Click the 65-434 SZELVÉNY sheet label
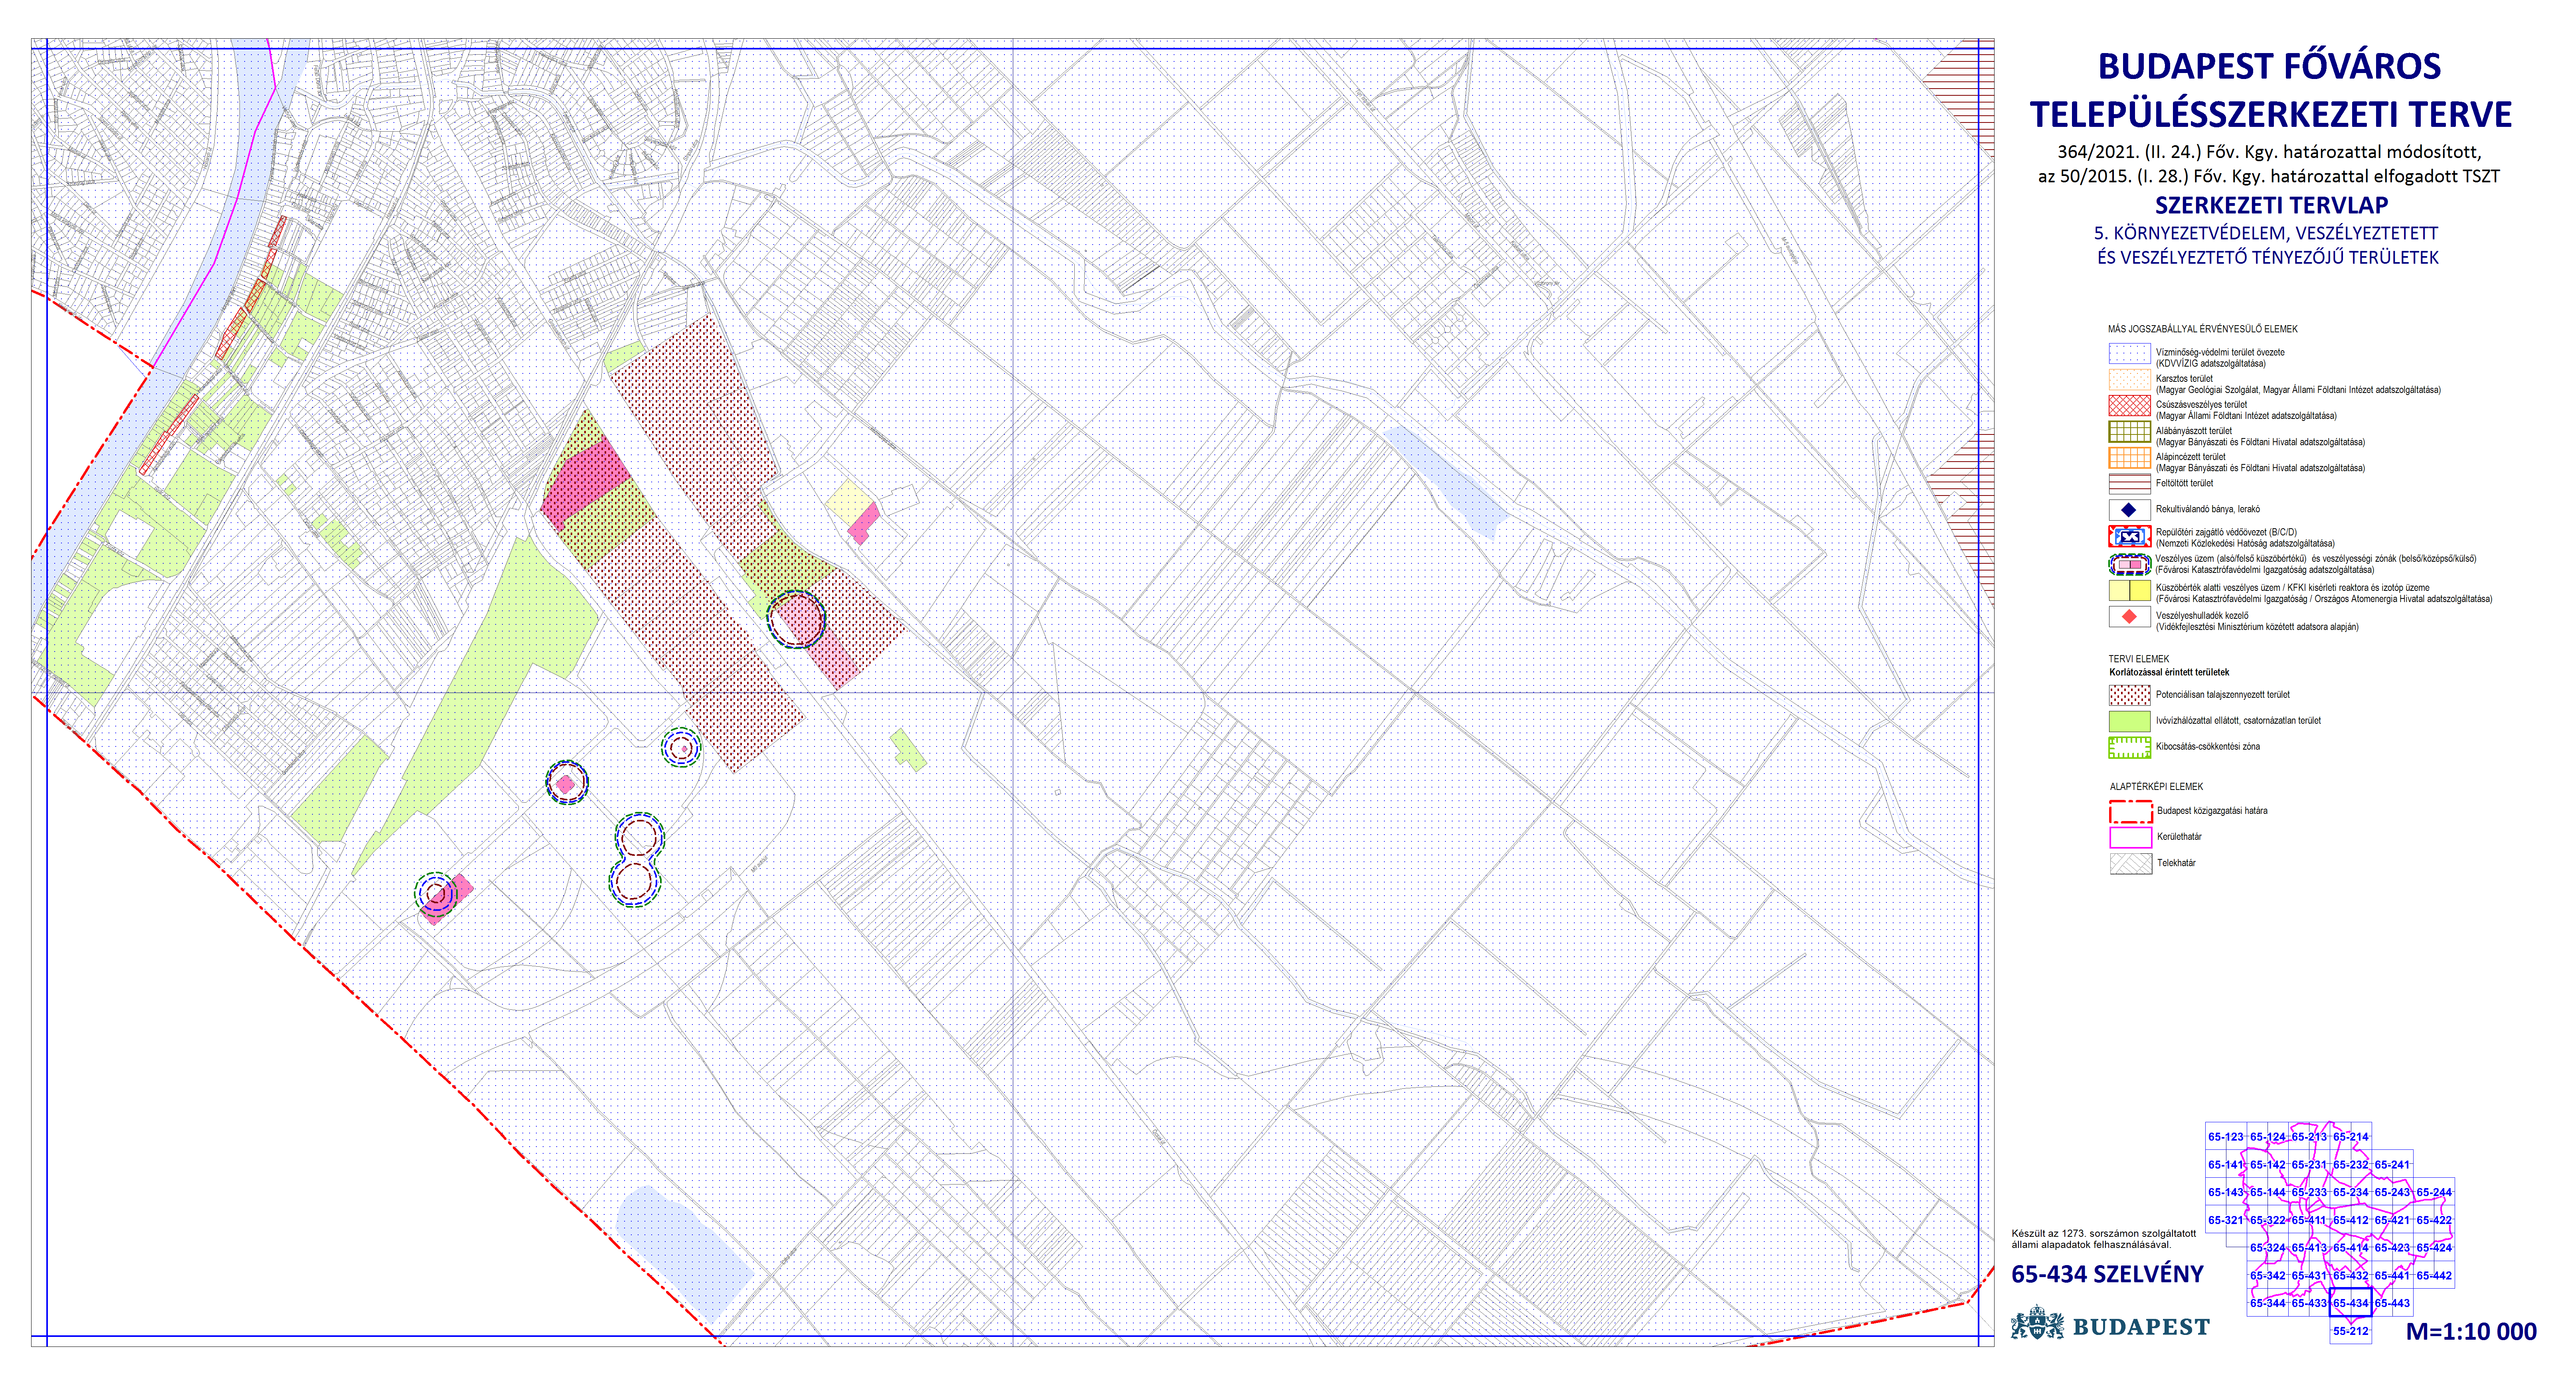The width and height of the screenshot is (2576, 1382). tap(2107, 1274)
